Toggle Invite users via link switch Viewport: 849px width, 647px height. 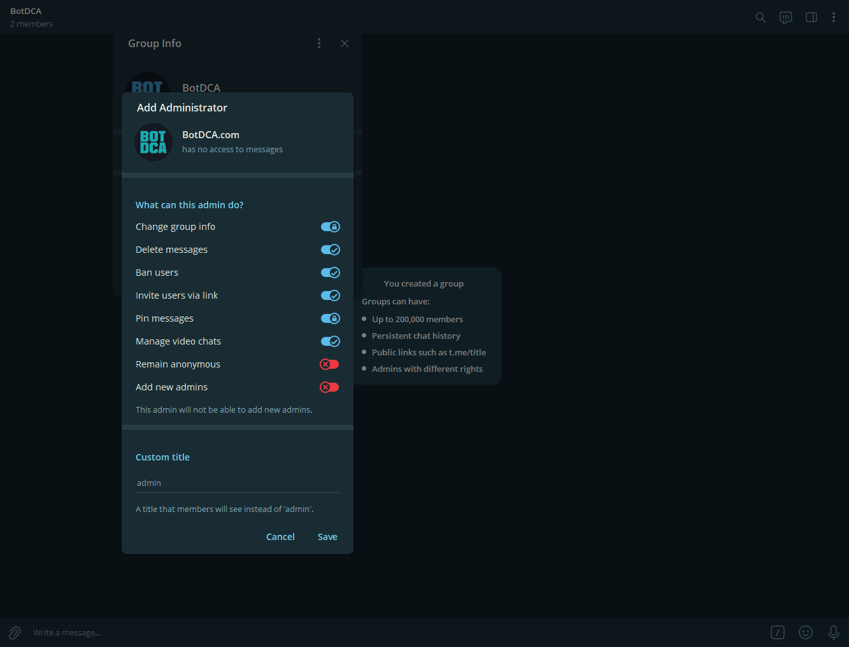tap(330, 295)
